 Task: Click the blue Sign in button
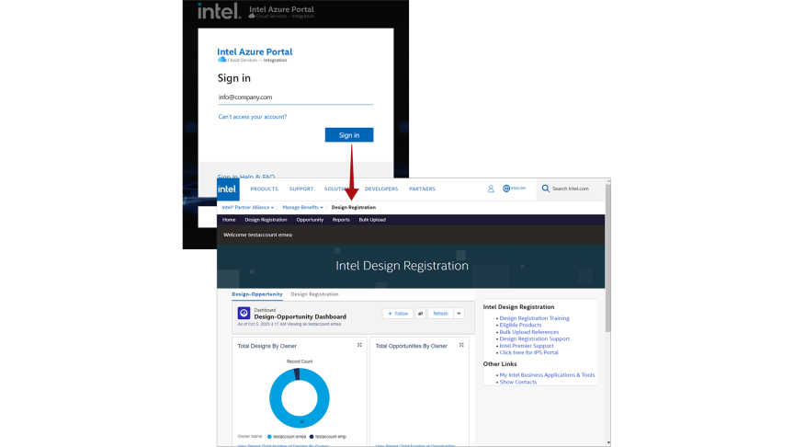(349, 135)
